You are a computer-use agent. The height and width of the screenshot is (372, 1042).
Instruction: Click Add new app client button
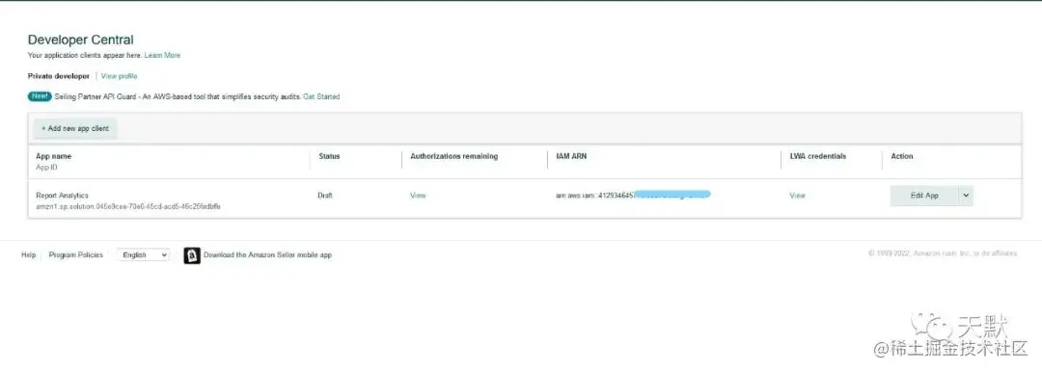click(x=75, y=129)
